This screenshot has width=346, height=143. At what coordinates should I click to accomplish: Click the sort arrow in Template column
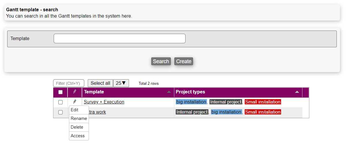(x=169, y=92)
